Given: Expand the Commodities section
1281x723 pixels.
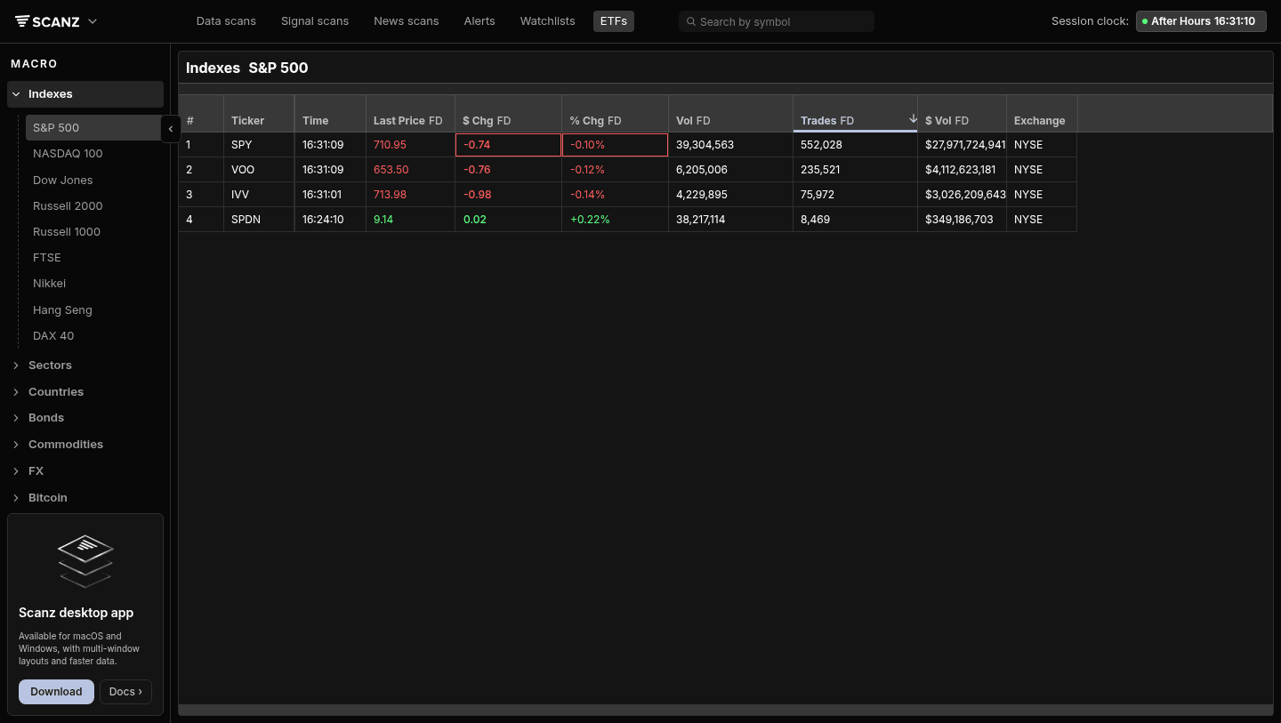Looking at the screenshot, I should click(x=85, y=445).
